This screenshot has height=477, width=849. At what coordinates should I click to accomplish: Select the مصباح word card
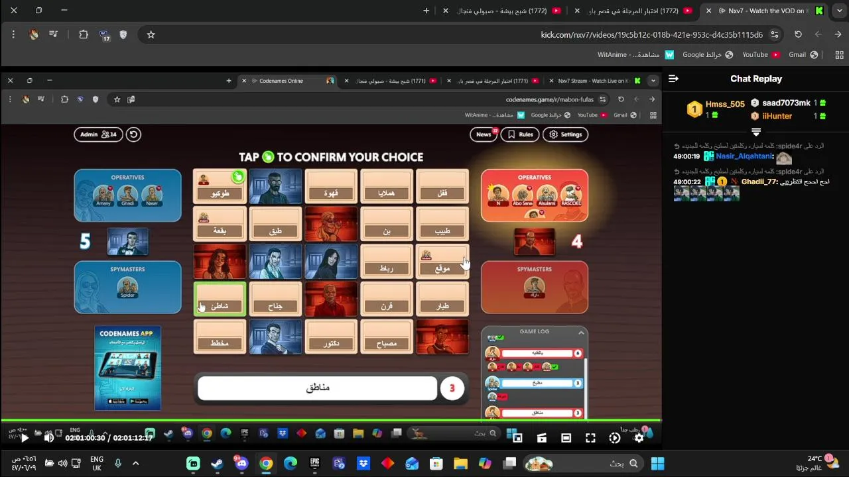click(x=387, y=337)
